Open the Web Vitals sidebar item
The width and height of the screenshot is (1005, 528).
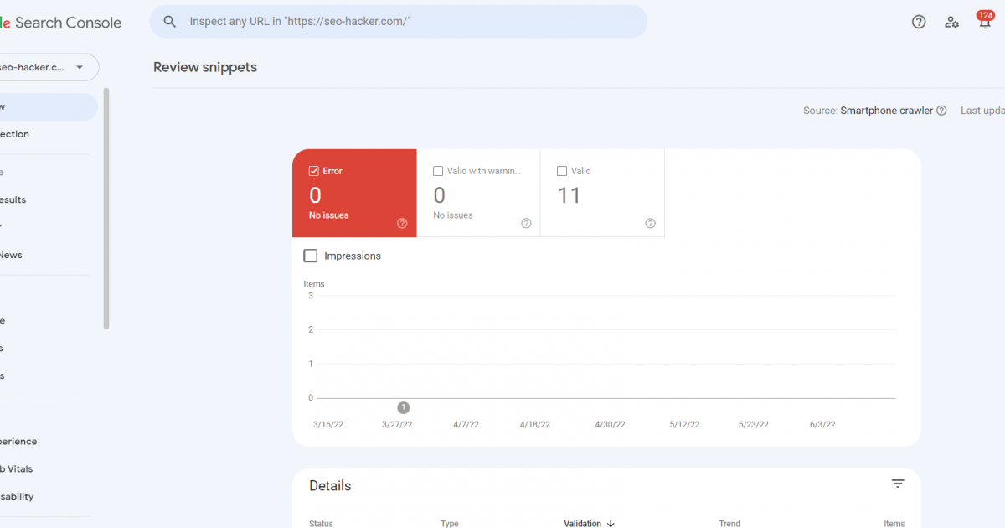click(x=17, y=468)
